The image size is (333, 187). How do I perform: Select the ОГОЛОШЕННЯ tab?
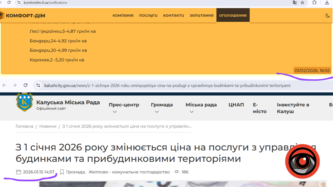(x=233, y=16)
